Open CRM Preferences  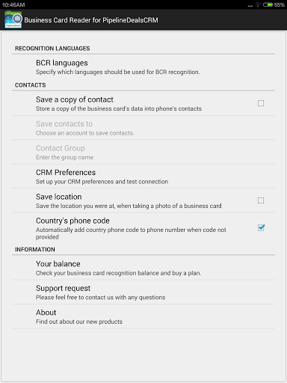(x=143, y=177)
